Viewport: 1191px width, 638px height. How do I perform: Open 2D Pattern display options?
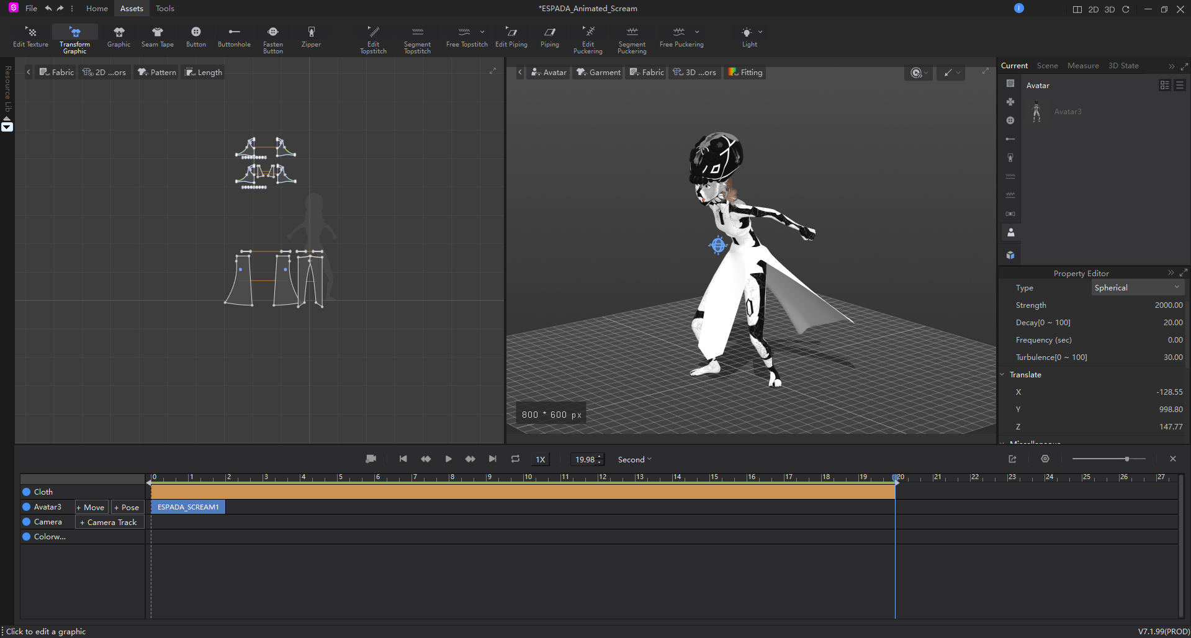[157, 72]
